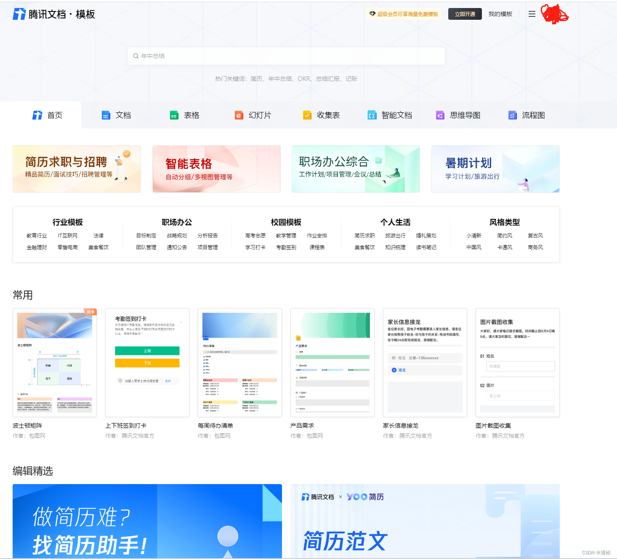The height and width of the screenshot is (559, 617).
Task: Select category 教育行业
Action: 37,236
